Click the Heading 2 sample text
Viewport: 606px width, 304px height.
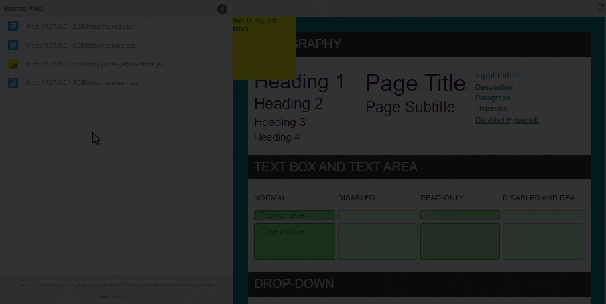tap(288, 104)
